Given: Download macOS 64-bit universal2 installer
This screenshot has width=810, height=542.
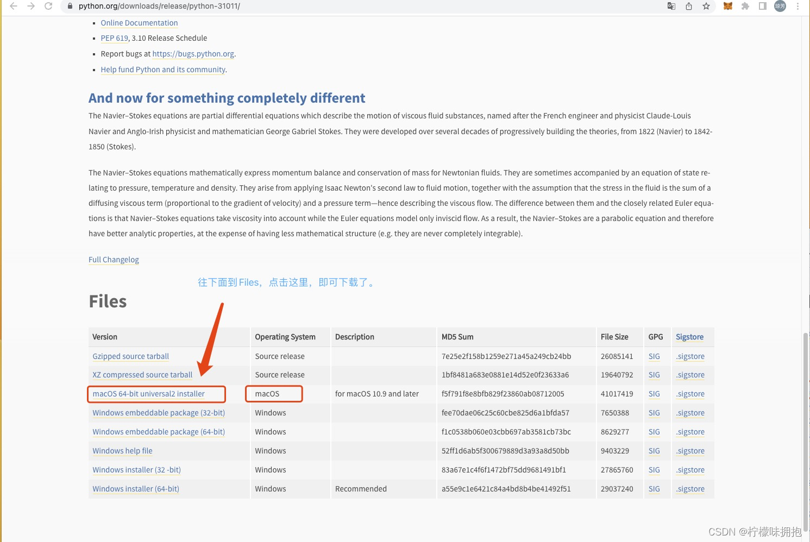Looking at the screenshot, I should pos(148,394).
